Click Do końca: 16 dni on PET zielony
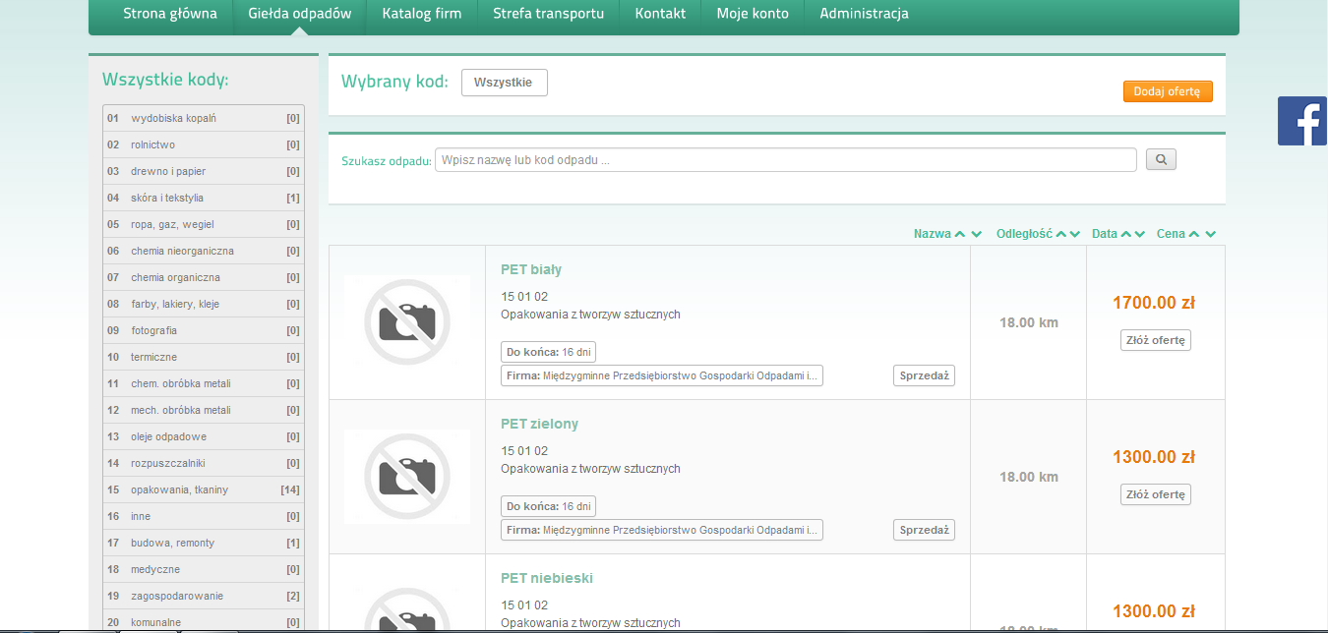1328x633 pixels. pyautogui.click(x=548, y=506)
